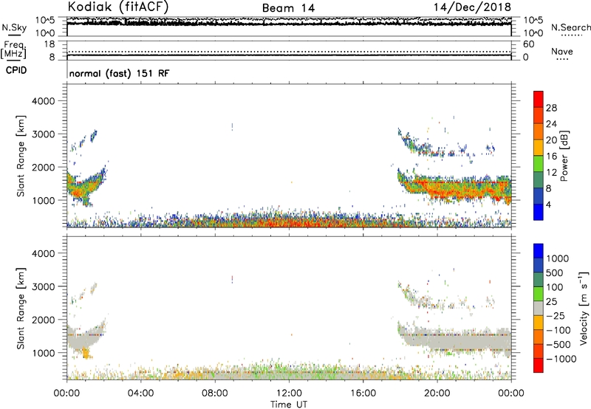This screenshot has width=591, height=409.
Task: Click the '2000' range tick in the Velocity panel
Action: tap(43, 320)
